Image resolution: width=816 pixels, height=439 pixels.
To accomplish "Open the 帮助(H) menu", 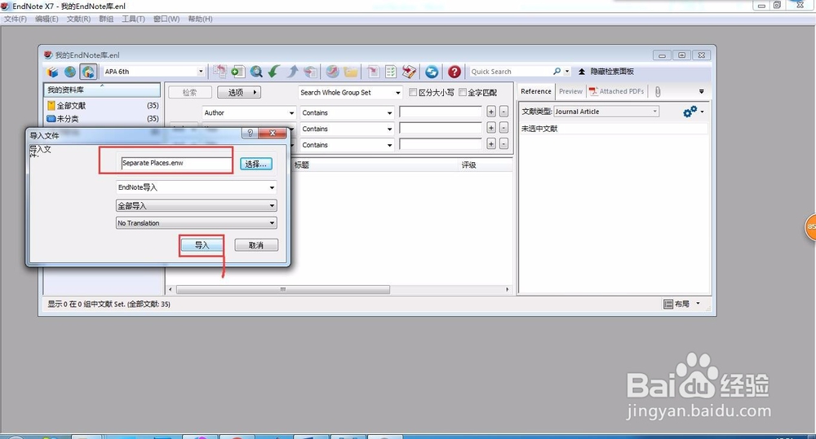I will click(201, 19).
